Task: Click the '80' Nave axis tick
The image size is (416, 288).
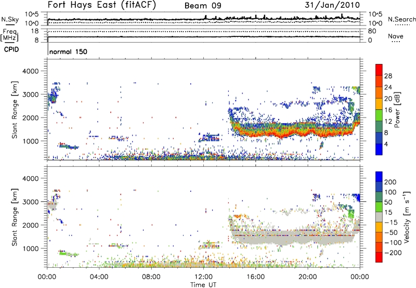Action: coord(372,31)
